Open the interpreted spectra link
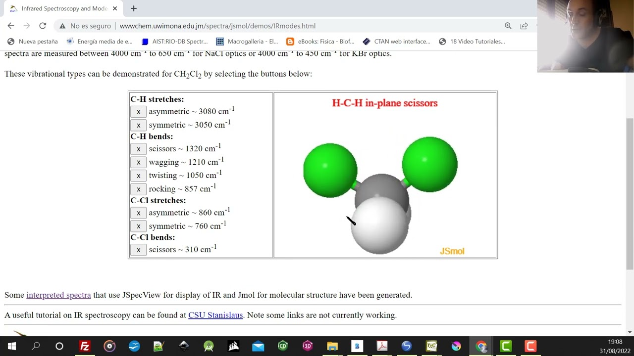The image size is (634, 356). coord(58,295)
